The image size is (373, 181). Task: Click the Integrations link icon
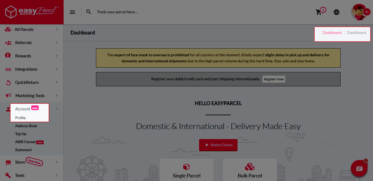(x=8, y=69)
